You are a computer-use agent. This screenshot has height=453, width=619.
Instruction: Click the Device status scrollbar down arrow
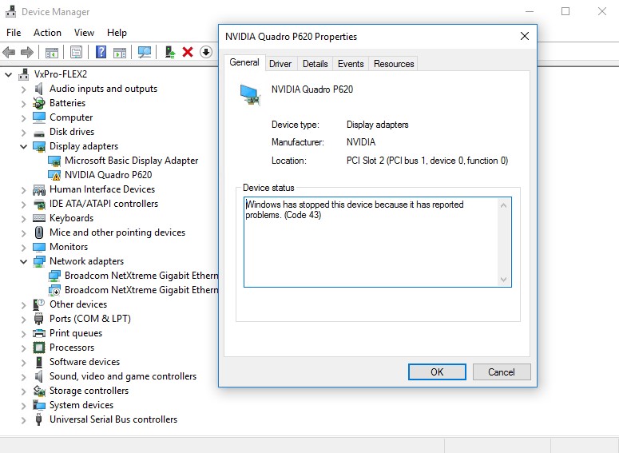tap(504, 279)
